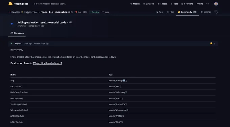This screenshot has width=230, height=127.
Task: Like the space with the heart button
Action: 78,12
